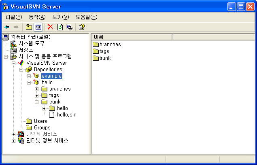Click the Back arrow toolbar icon
257x165 pixels.
point(7,27)
